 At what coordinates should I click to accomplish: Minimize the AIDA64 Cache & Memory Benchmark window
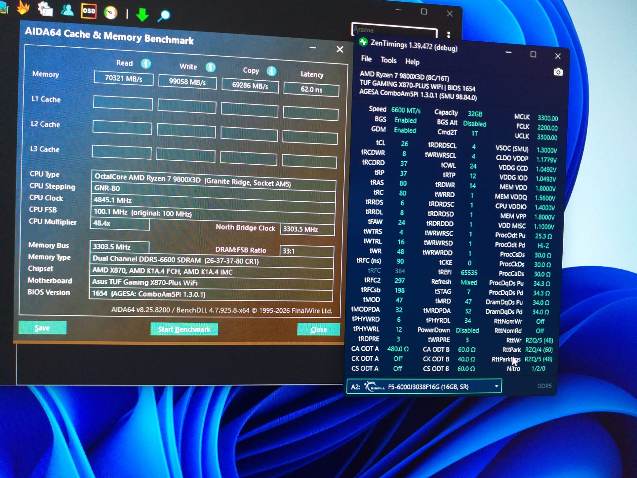click(313, 48)
